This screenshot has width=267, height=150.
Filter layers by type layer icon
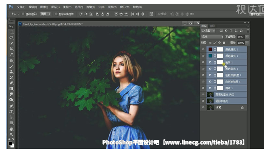[231, 31]
